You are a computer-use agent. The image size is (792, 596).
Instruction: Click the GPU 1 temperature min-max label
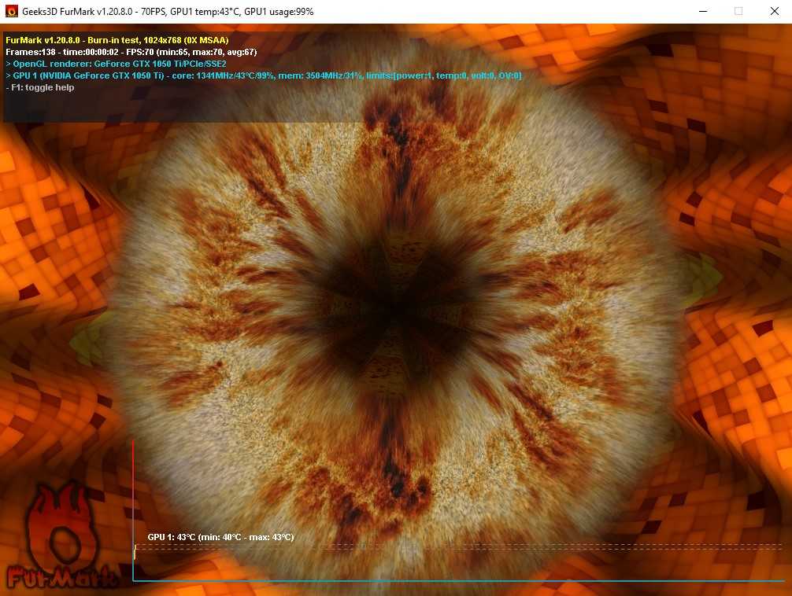pos(220,537)
